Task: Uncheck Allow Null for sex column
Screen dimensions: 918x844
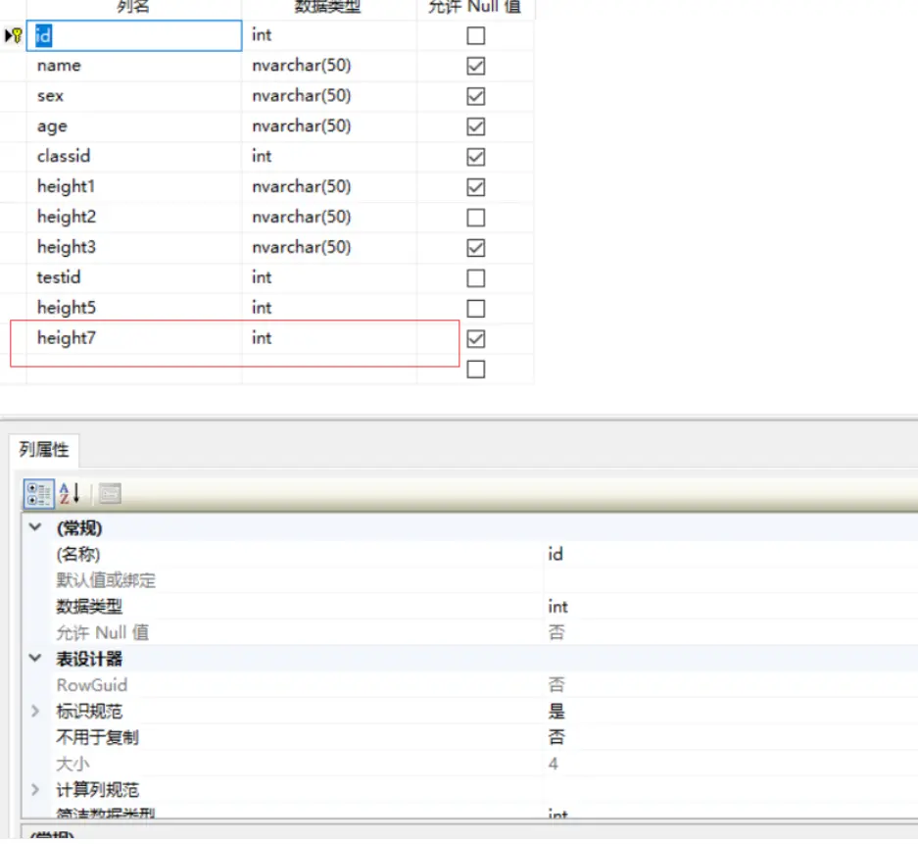Action: pos(475,96)
